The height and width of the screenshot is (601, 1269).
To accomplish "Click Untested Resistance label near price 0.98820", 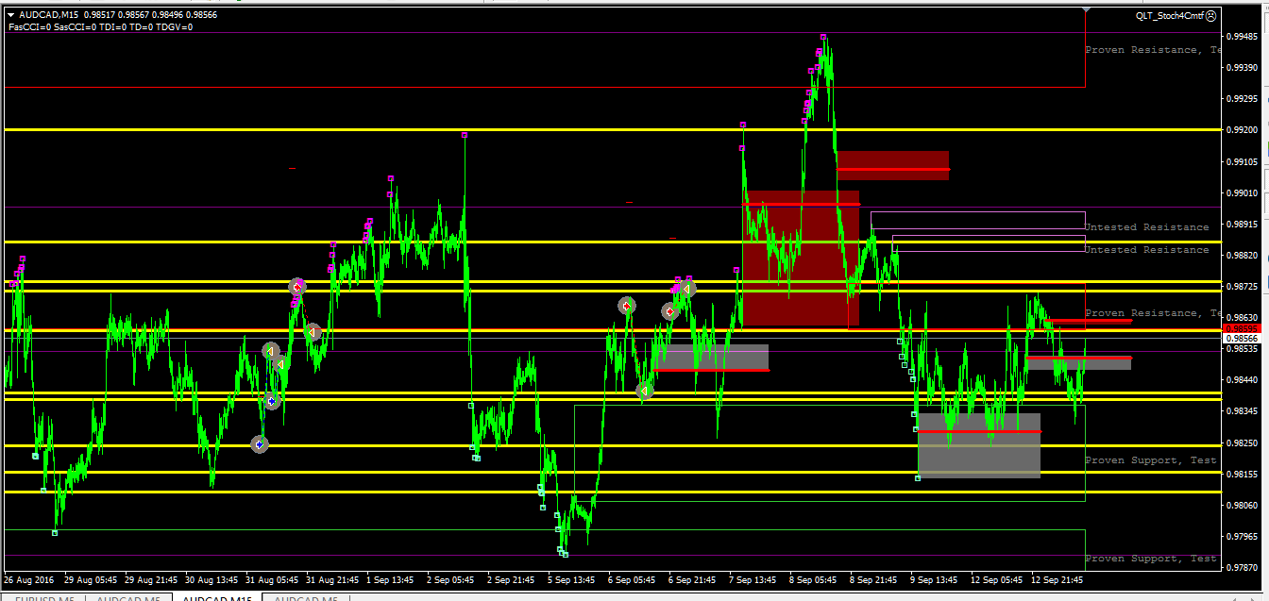I will coord(1146,250).
